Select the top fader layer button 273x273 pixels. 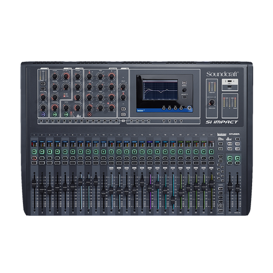pos(220,189)
